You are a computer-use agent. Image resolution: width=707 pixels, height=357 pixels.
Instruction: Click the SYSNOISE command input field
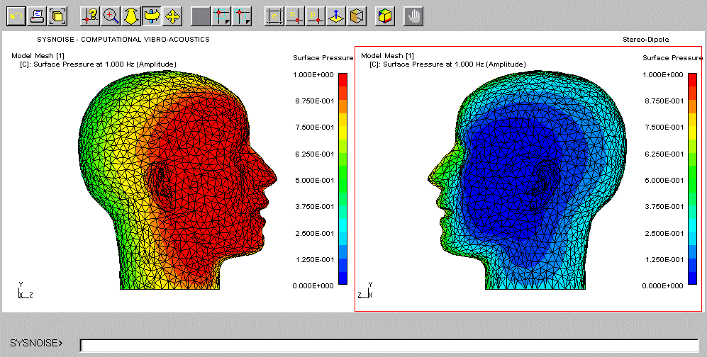click(x=389, y=345)
